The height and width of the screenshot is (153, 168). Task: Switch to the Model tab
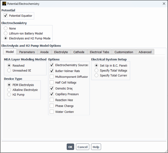click(10, 52)
